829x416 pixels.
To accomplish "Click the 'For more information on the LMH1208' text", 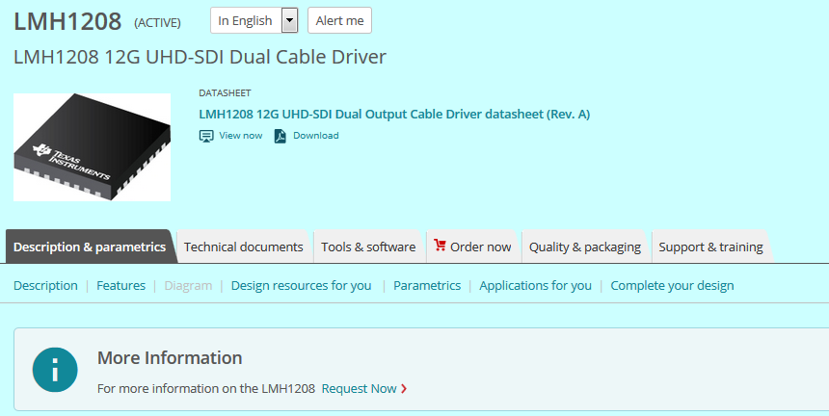I will [206, 388].
